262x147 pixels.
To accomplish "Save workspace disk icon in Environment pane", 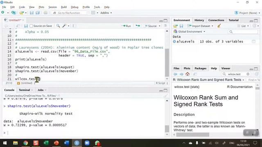I will tap(181, 26).
